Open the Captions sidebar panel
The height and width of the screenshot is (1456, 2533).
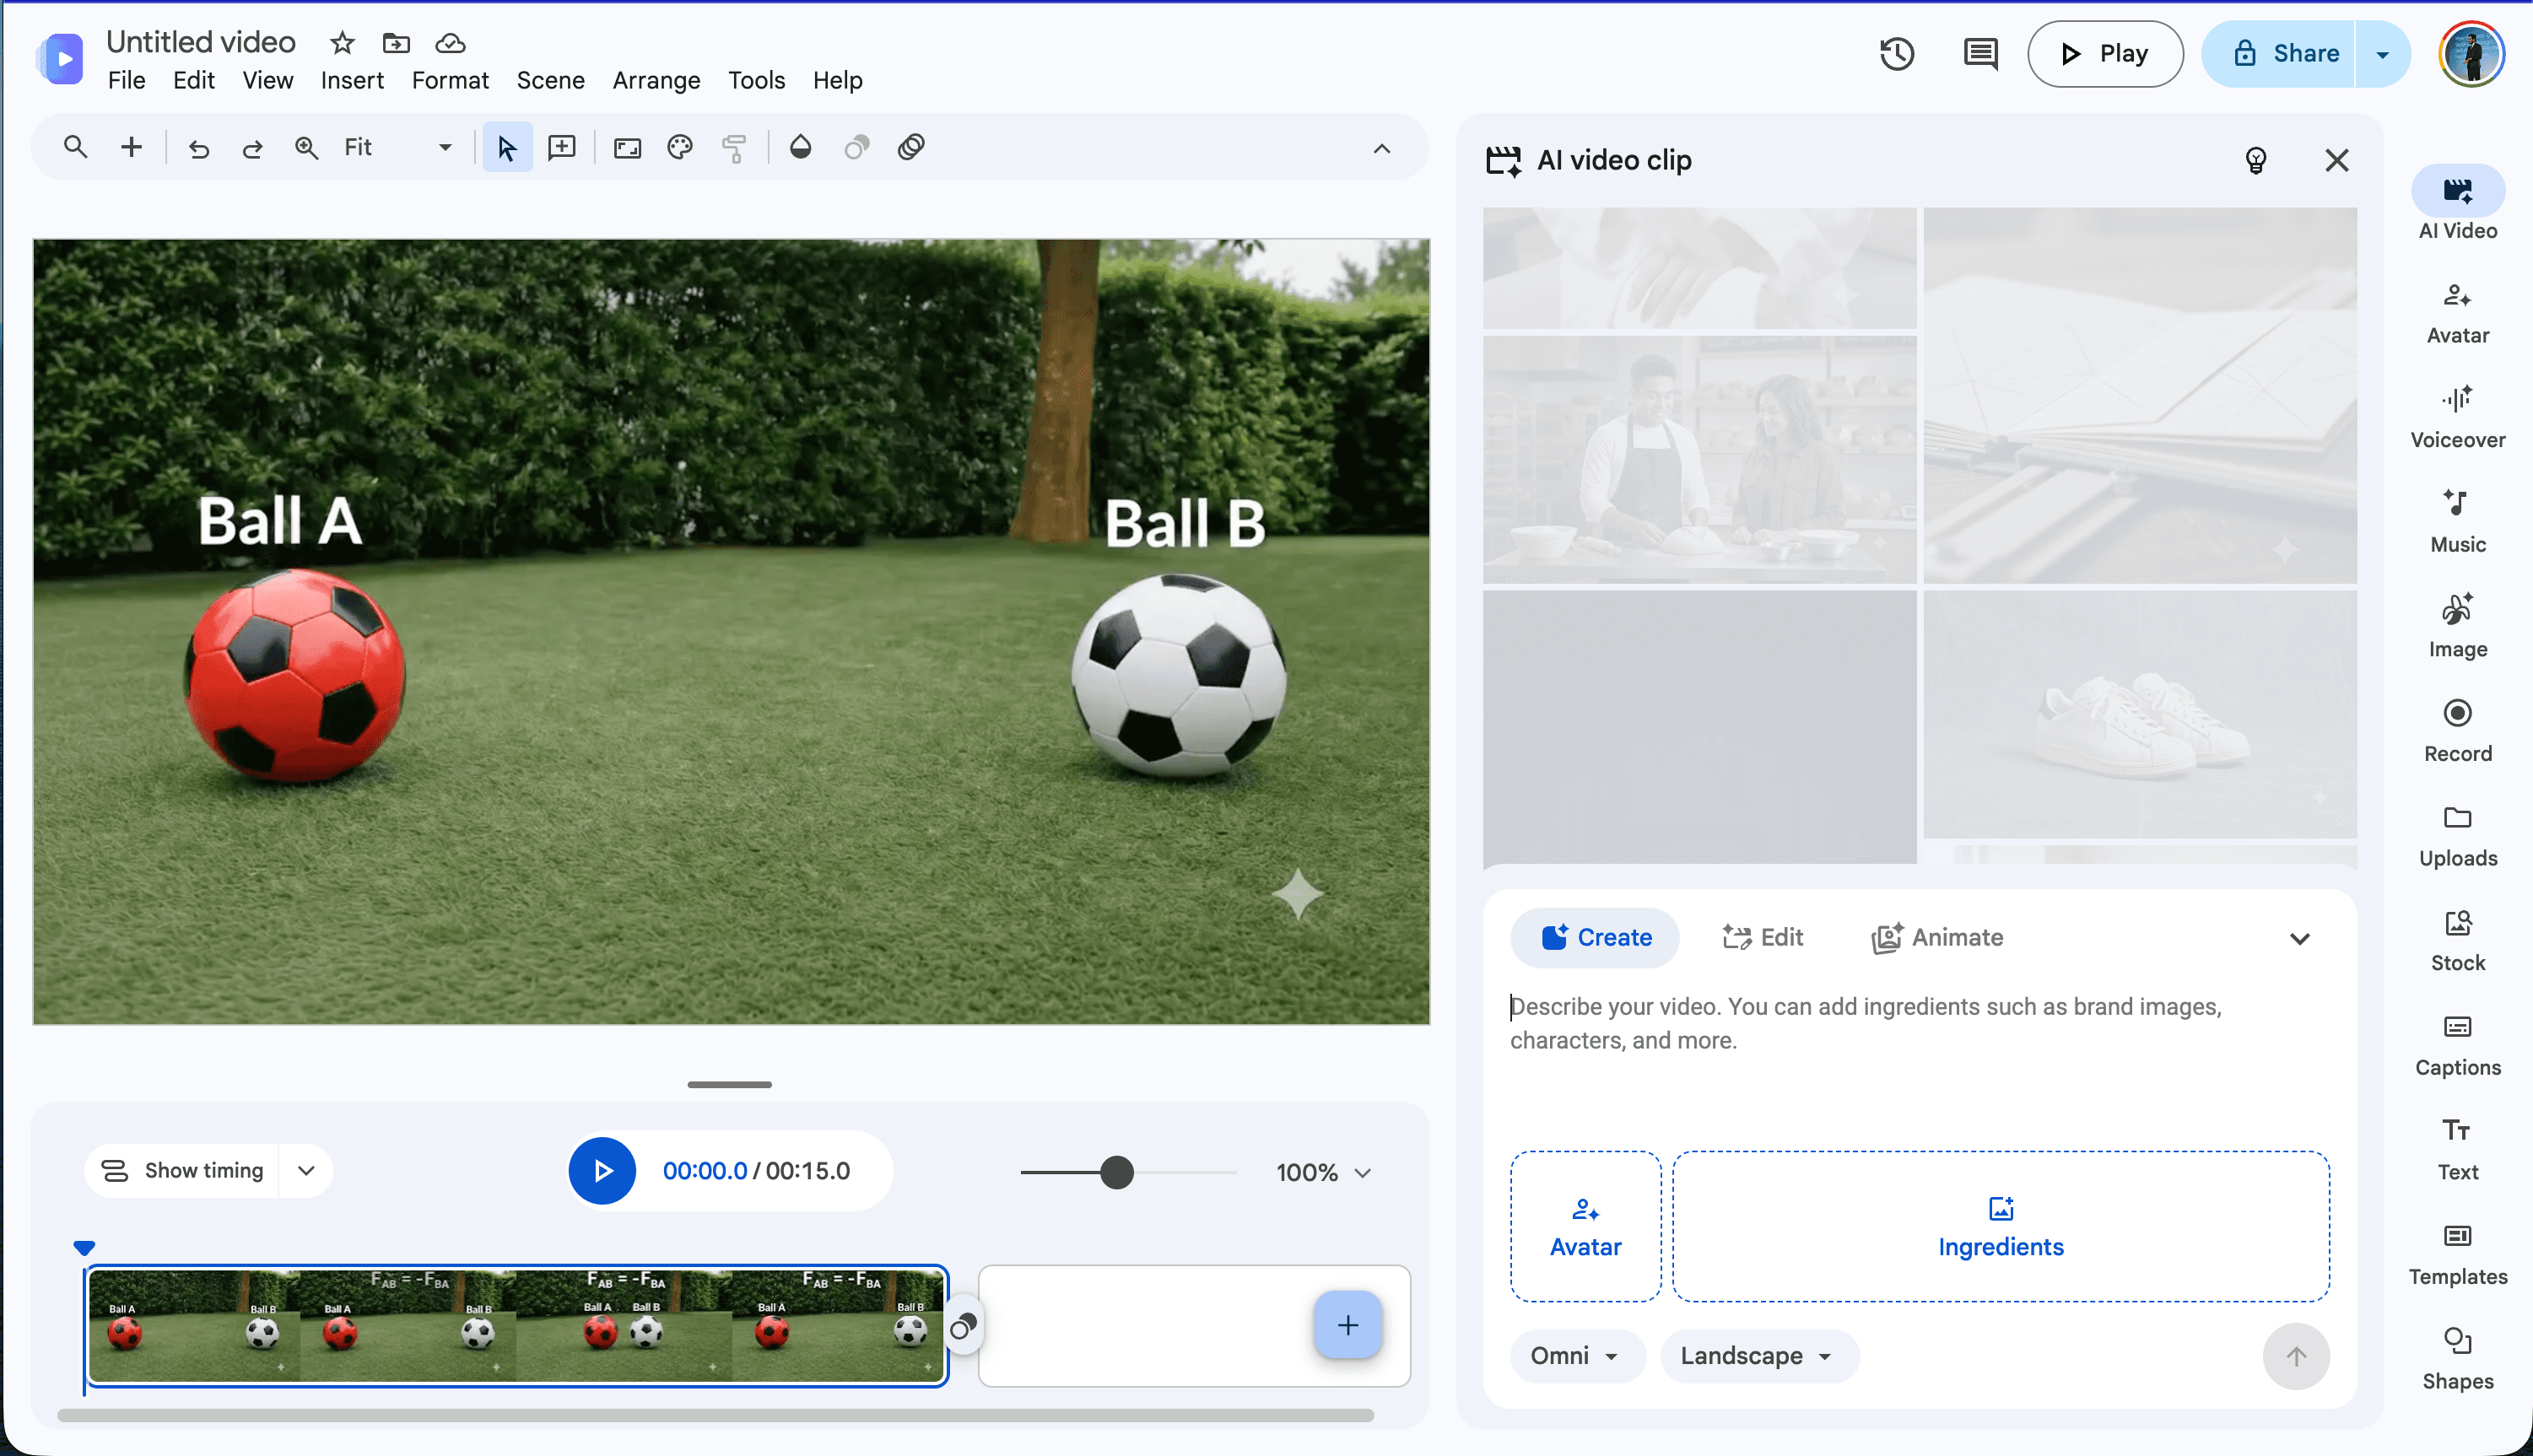pyautogui.click(x=2457, y=1045)
